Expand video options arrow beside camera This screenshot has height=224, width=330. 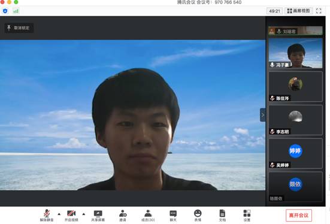click(x=84, y=214)
